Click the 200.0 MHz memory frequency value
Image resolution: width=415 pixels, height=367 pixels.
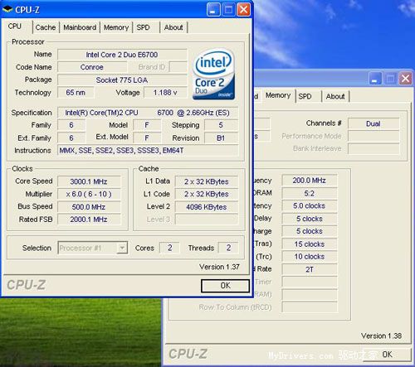(x=310, y=181)
